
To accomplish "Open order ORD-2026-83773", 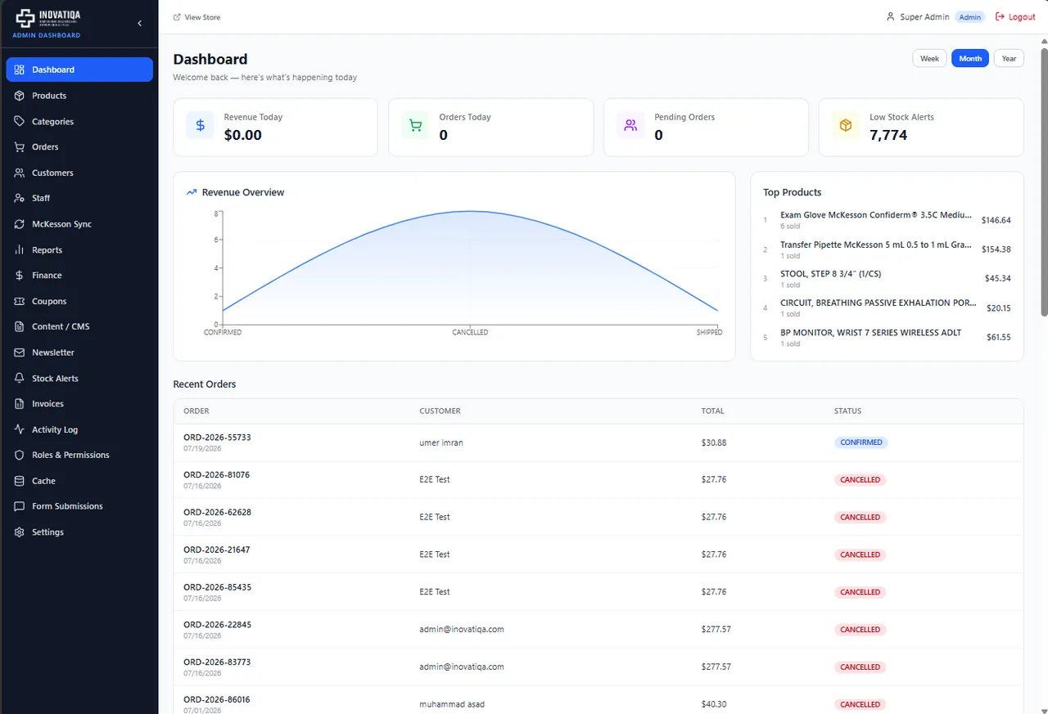I will point(217,662).
